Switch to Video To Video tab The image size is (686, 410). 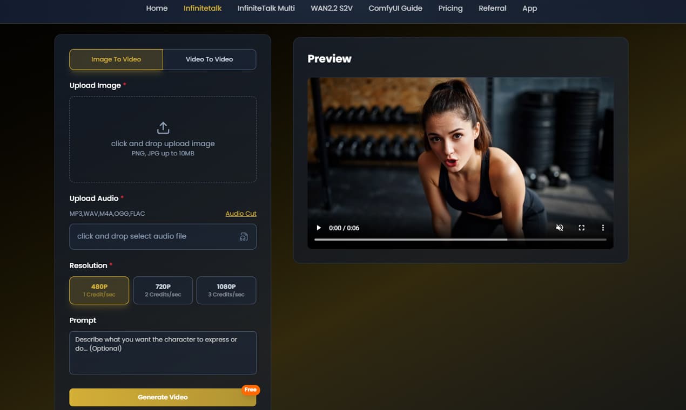click(209, 59)
